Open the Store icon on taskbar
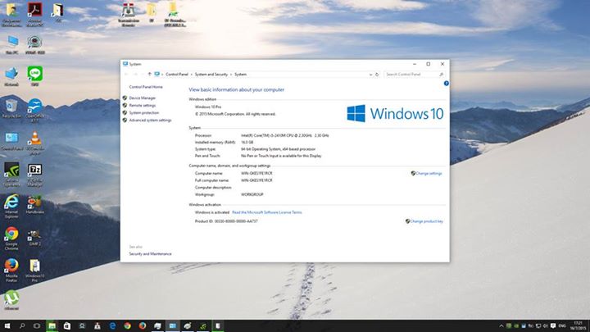The width and height of the screenshot is (590, 332). pyautogui.click(x=67, y=325)
